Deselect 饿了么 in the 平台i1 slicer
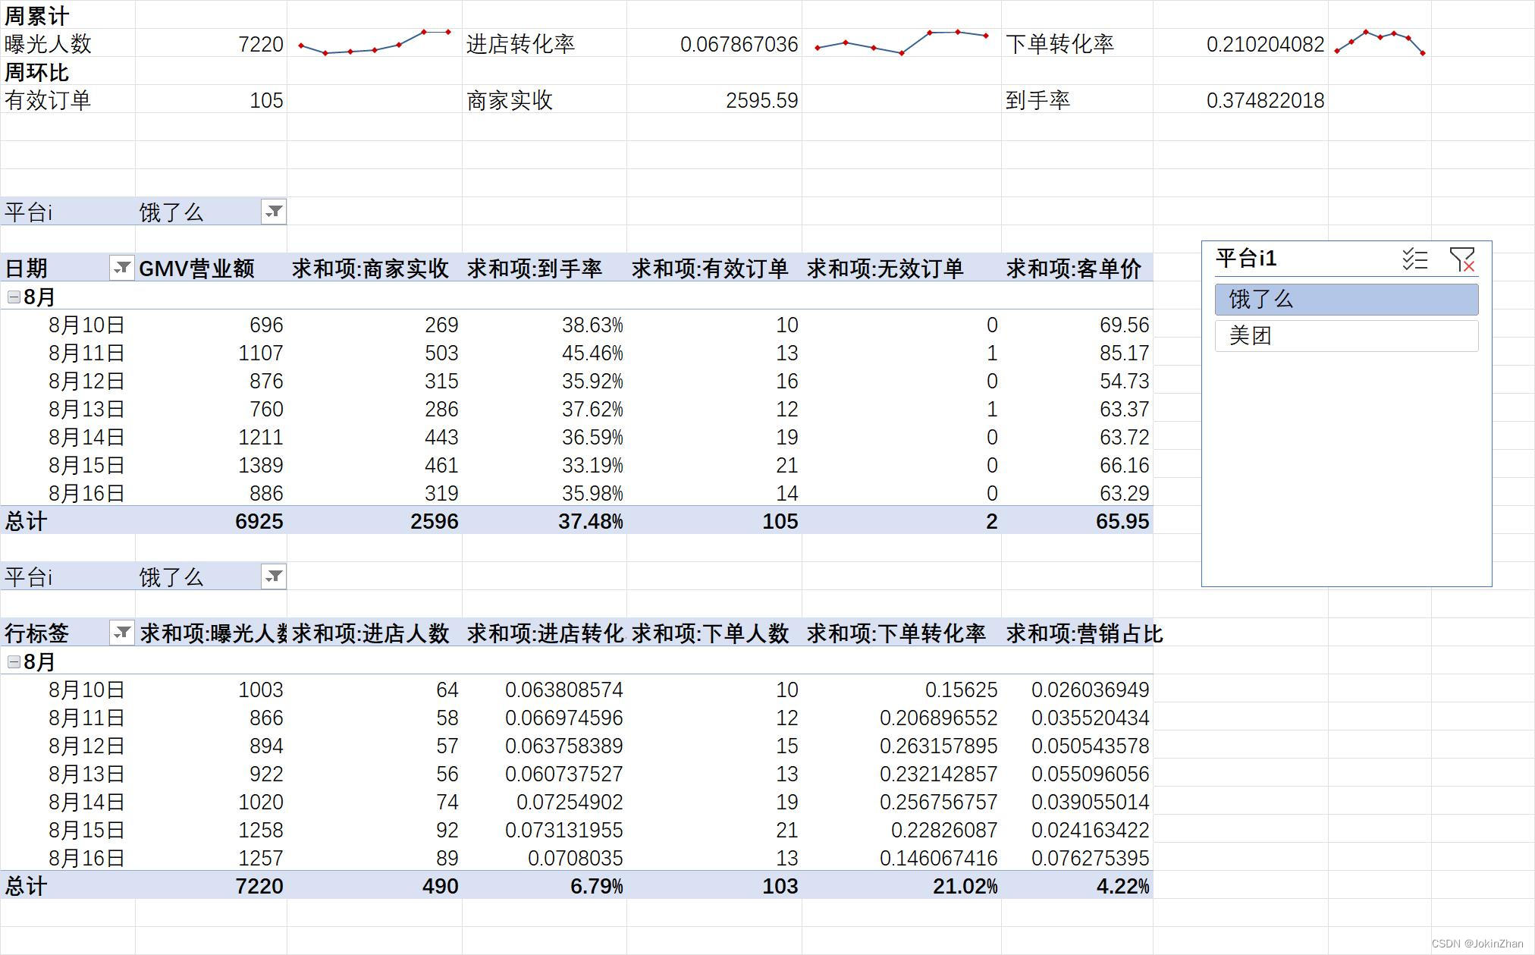The width and height of the screenshot is (1535, 955). click(1346, 299)
